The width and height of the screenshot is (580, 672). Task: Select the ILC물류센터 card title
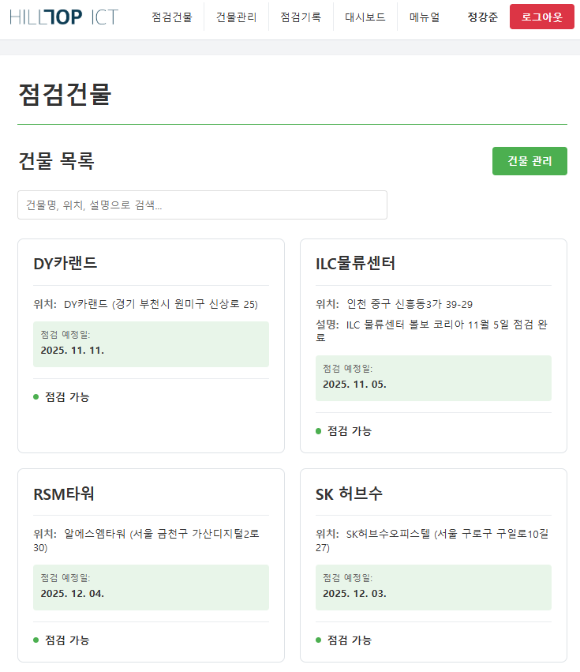pos(355,264)
